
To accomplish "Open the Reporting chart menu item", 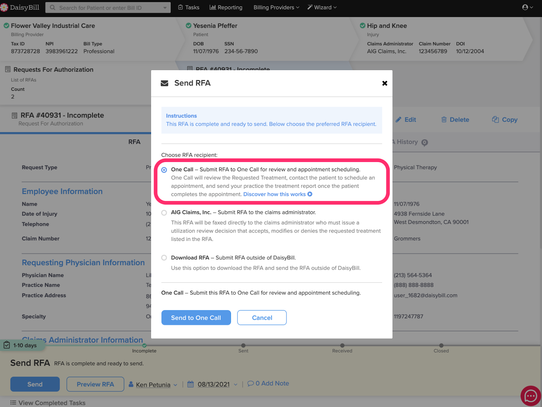I will pyautogui.click(x=226, y=7).
